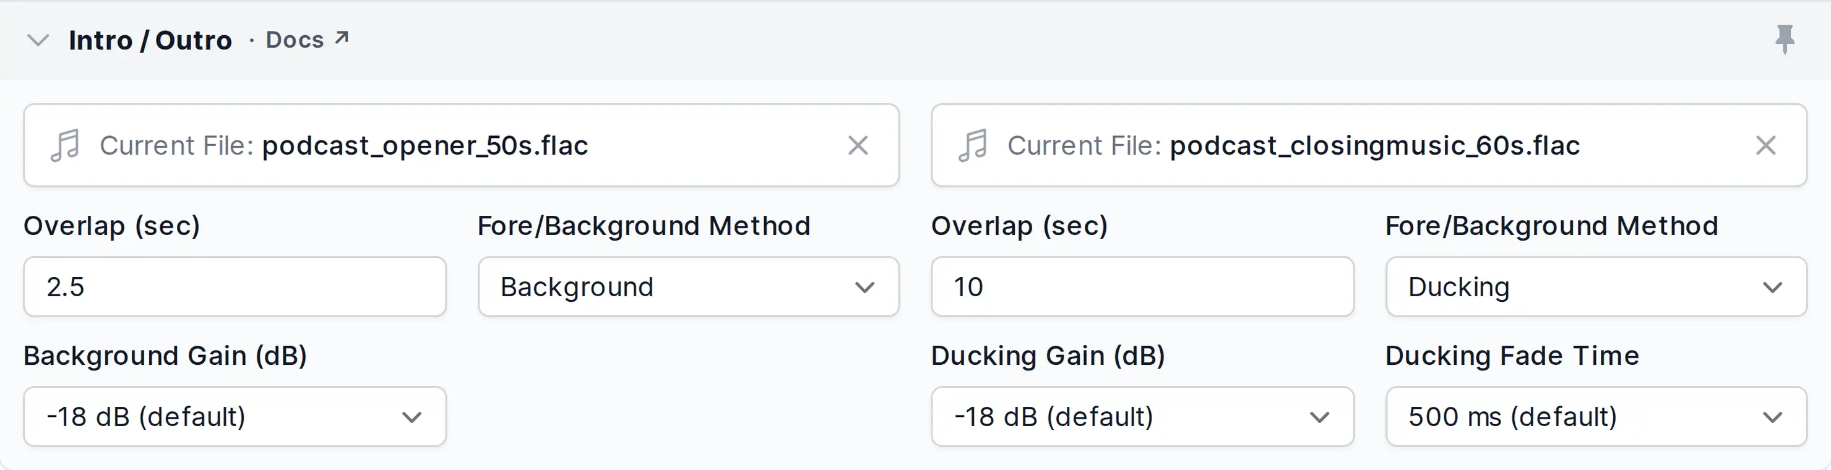
Task: Open the Fore/Background Method dropdown showing Background
Action: (689, 287)
